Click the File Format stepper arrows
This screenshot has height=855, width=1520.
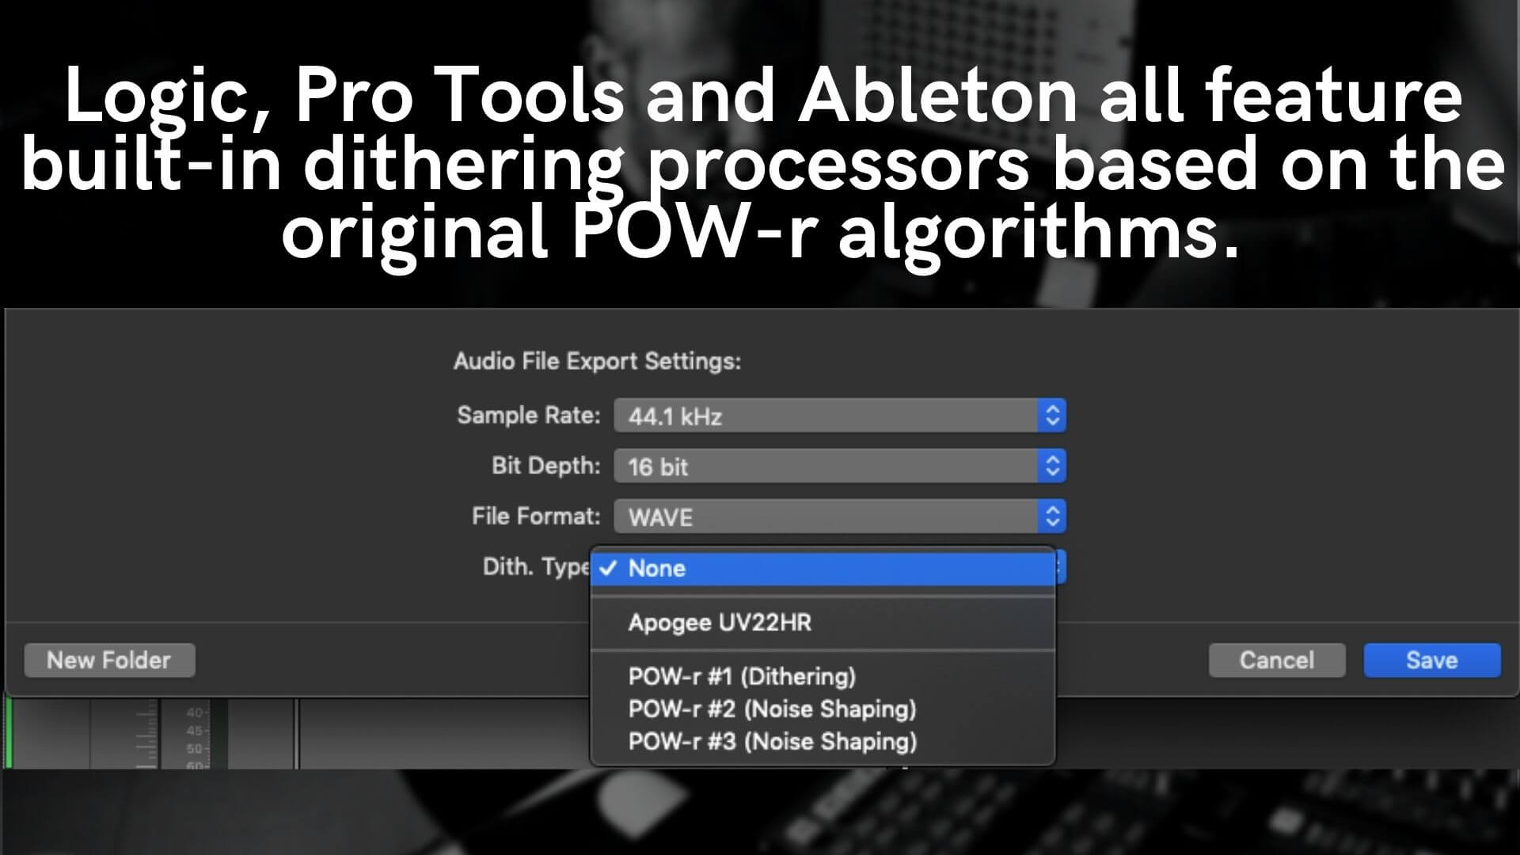pyautogui.click(x=1052, y=517)
